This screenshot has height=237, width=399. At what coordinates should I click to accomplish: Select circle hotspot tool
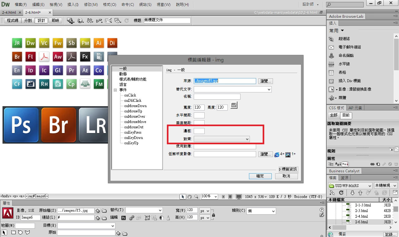point(20,233)
